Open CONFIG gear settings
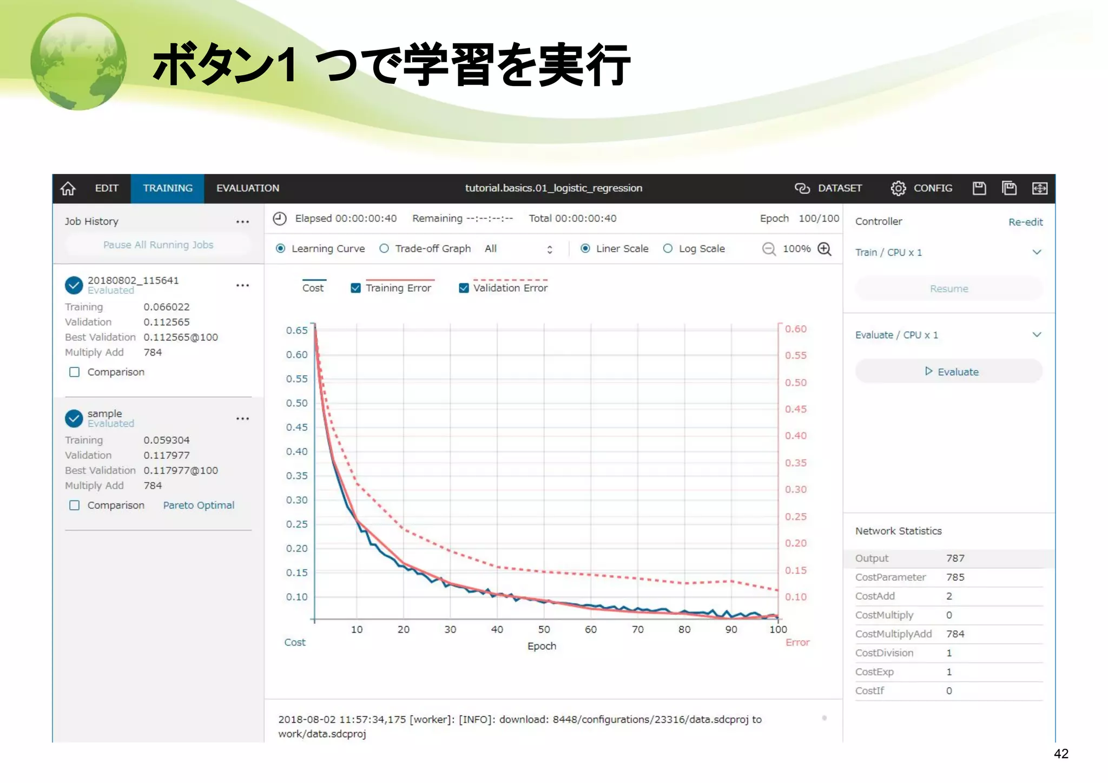1108x783 pixels. pos(898,188)
